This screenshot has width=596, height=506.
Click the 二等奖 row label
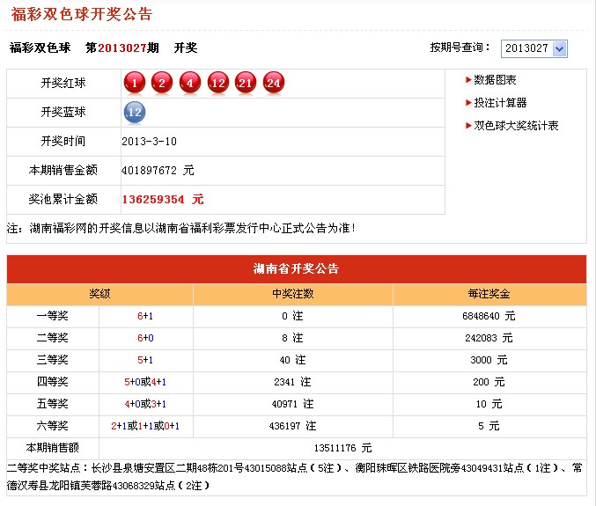tap(53, 338)
